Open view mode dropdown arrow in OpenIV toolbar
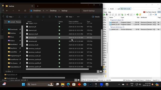Image resolution: width=161 pixels, height=90 pixels. click(x=153, y=14)
